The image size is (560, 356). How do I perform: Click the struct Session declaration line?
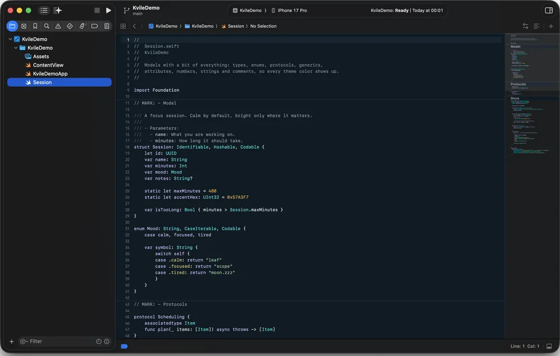(199, 147)
